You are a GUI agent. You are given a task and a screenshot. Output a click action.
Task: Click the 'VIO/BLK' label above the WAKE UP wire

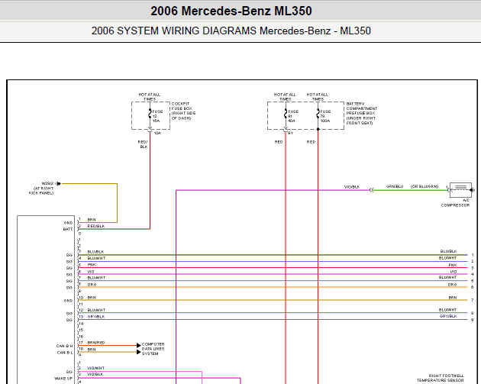coord(95,374)
